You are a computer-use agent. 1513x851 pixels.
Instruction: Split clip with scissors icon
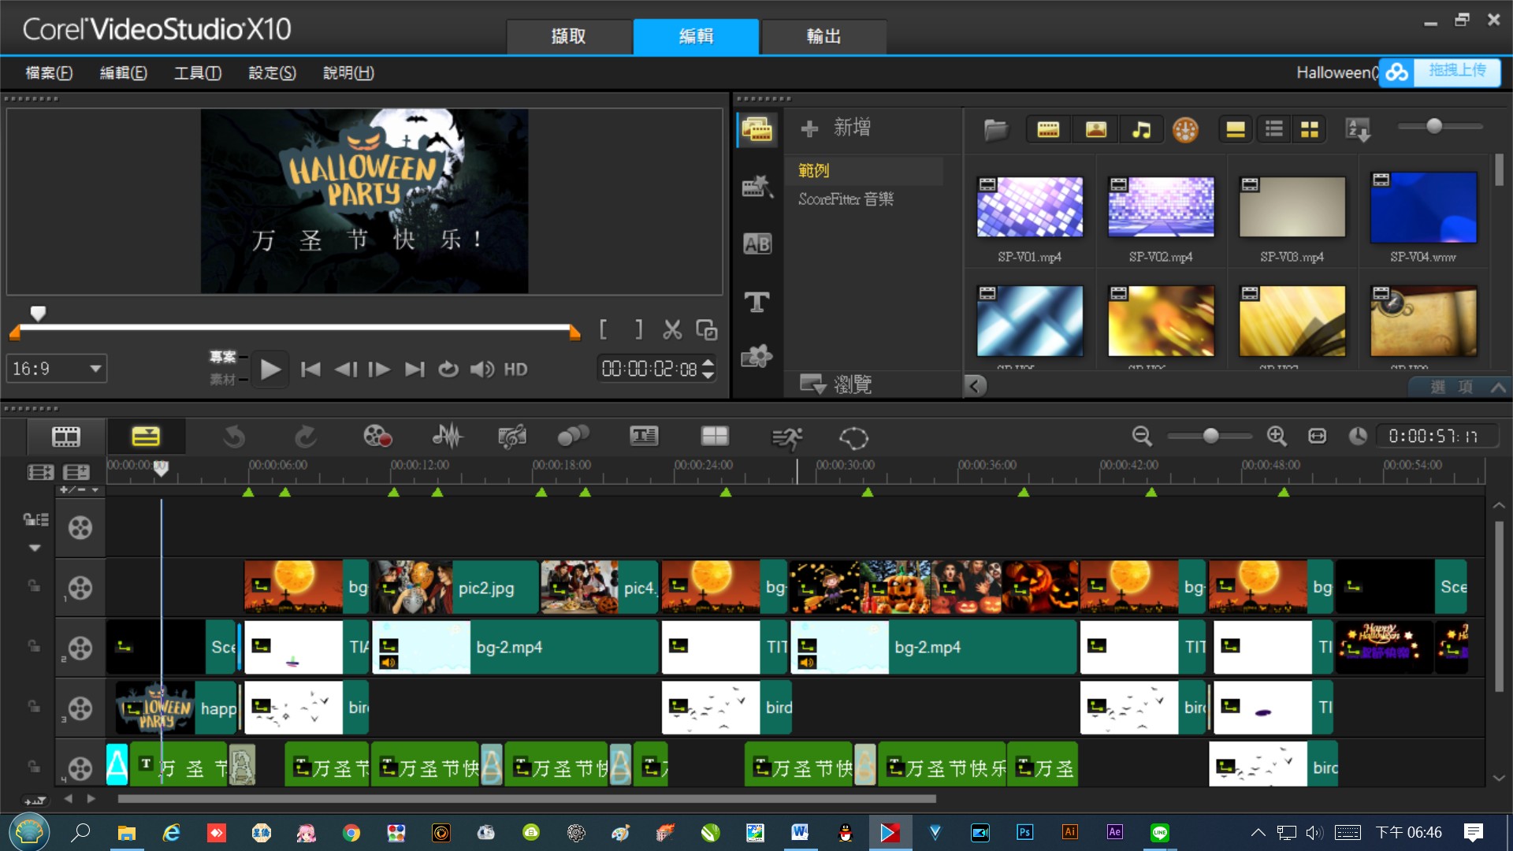click(672, 329)
